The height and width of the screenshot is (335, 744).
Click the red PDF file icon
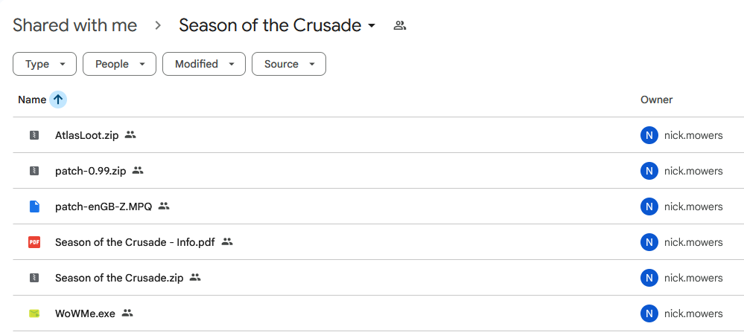[x=34, y=242]
